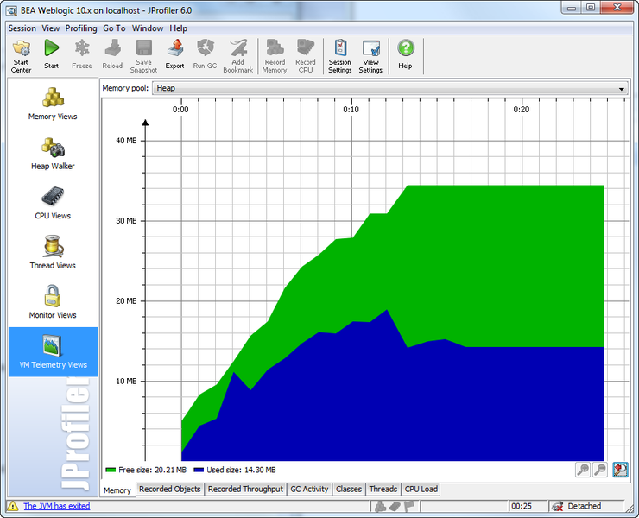Open the Start Center
The height and width of the screenshot is (518, 639).
click(x=22, y=56)
